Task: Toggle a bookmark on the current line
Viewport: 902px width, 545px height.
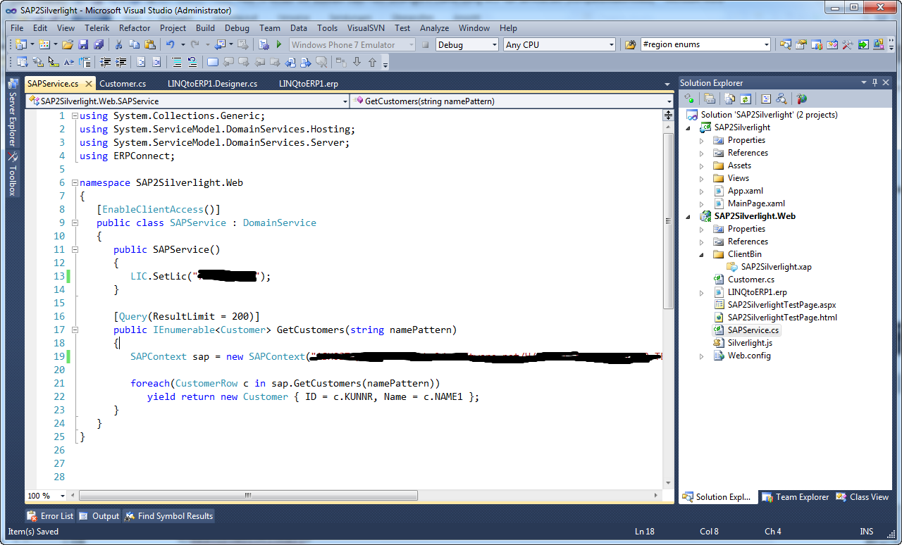Action: coord(212,62)
